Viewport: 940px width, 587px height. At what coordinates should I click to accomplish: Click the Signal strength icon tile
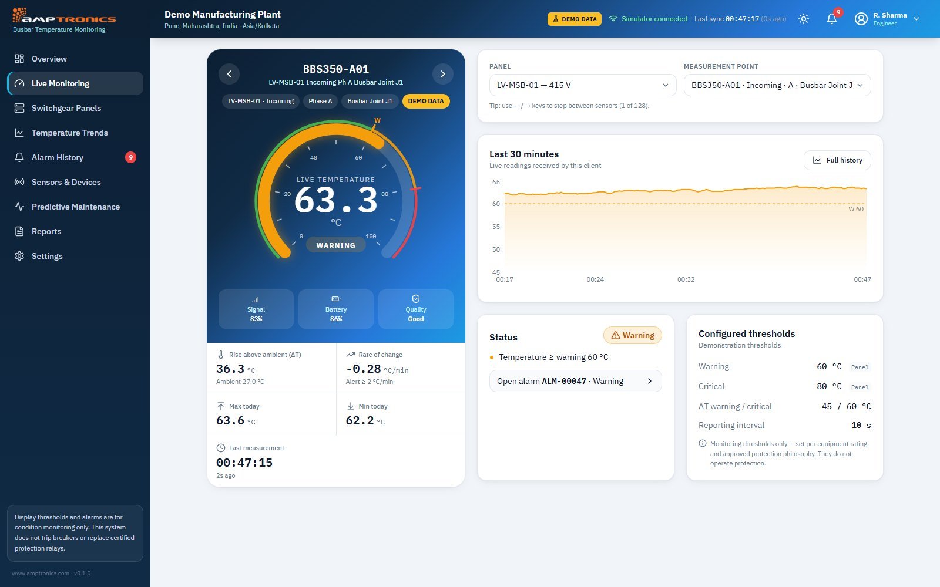click(256, 309)
